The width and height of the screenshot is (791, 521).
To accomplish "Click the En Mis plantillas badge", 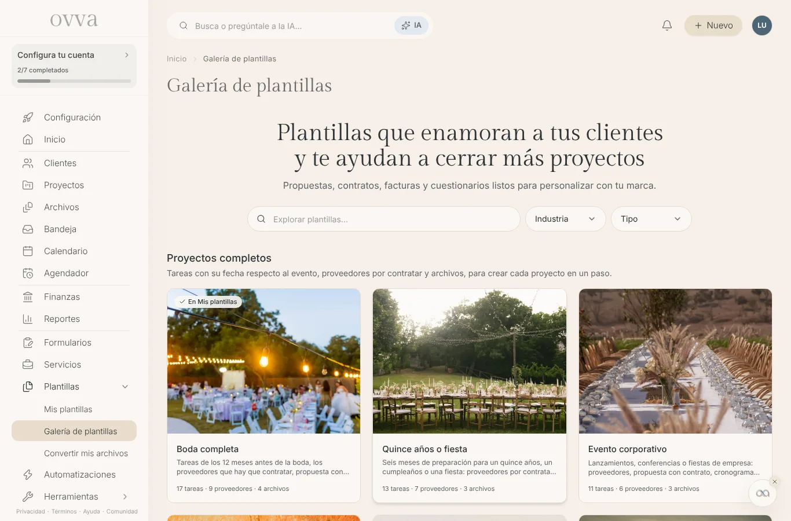I will point(208,302).
